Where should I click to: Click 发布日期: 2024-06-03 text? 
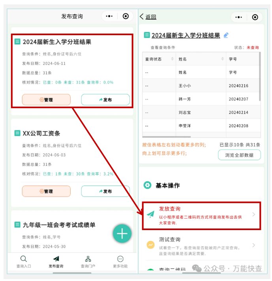(x=44, y=155)
